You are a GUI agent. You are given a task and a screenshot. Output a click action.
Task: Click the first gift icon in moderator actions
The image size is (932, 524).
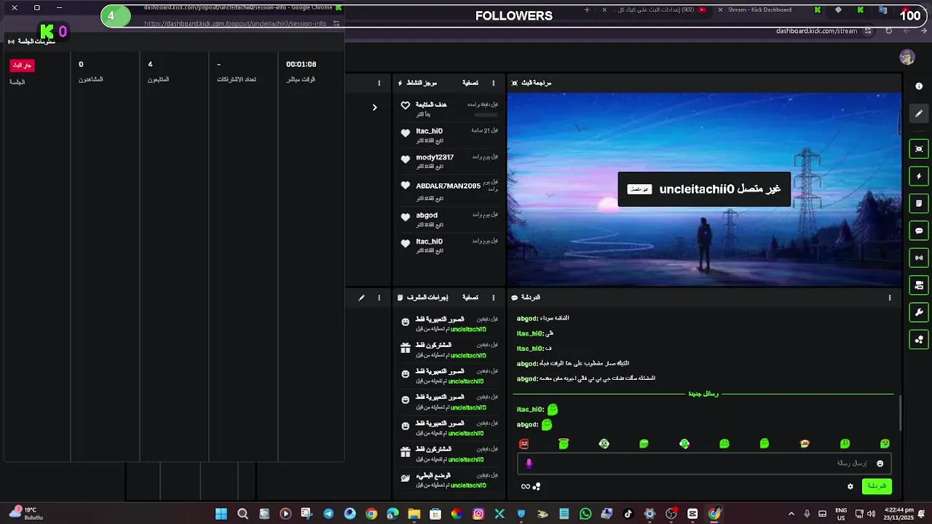406,348
